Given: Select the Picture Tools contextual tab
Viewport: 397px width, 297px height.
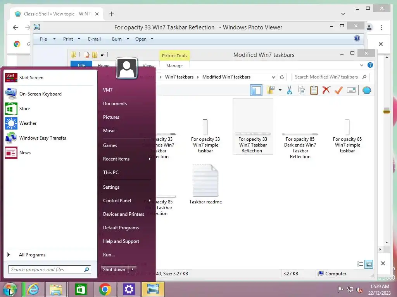Looking at the screenshot, I should click(x=174, y=56).
